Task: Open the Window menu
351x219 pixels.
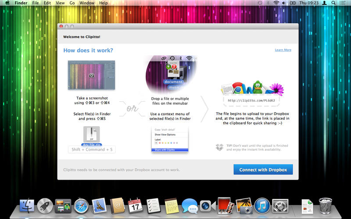Action: tap(87, 3)
